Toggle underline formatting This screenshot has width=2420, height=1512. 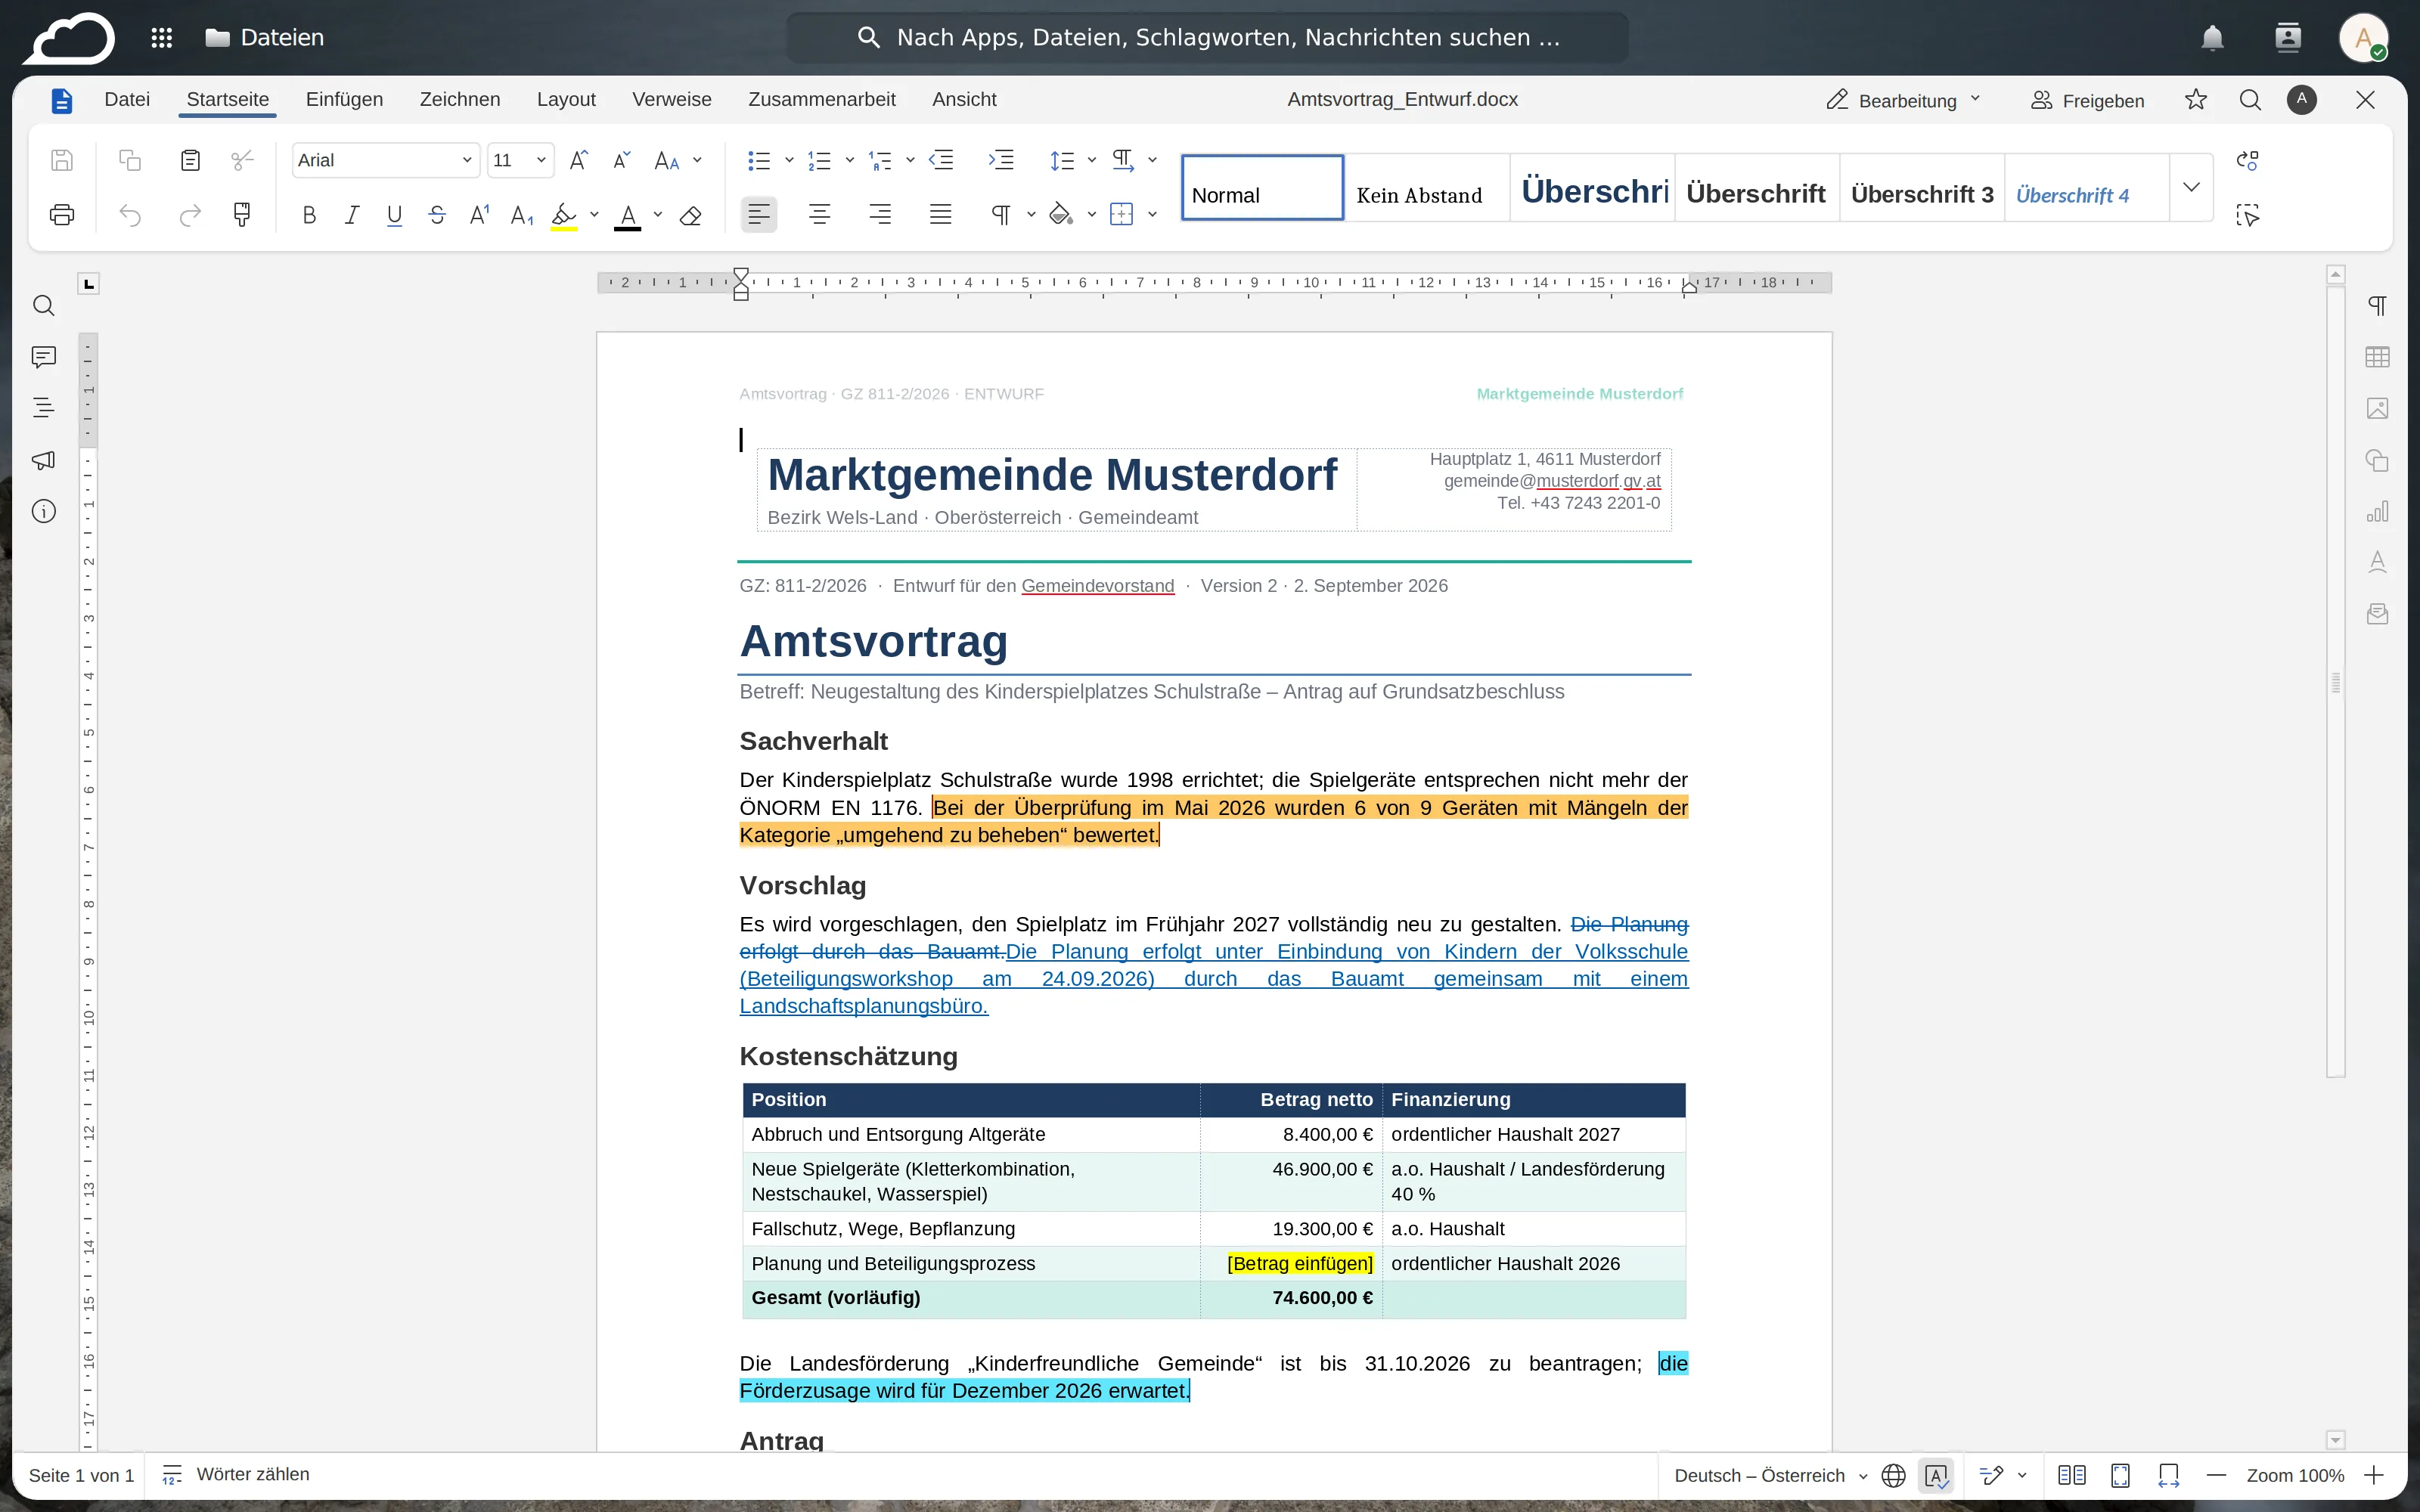(394, 215)
